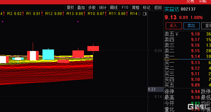The height and width of the screenshot is (112, 211).
Task: Open 多股 multi-stock view
Action: click(92, 7)
